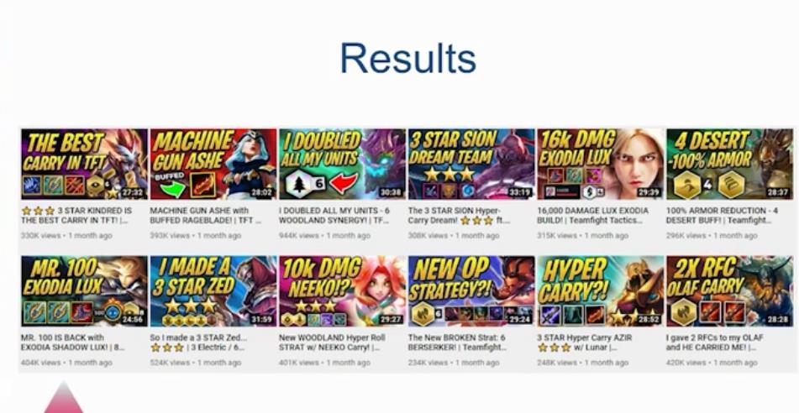Click the "16,000 DAMAGE LUX EXODIA BUILD" title
The height and width of the screenshot is (413, 799).
592,216
